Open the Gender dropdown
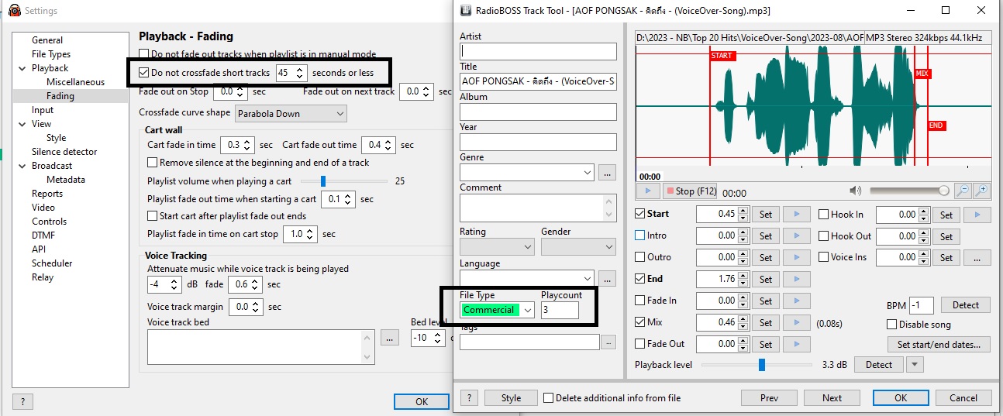1003x416 pixels. (578, 247)
